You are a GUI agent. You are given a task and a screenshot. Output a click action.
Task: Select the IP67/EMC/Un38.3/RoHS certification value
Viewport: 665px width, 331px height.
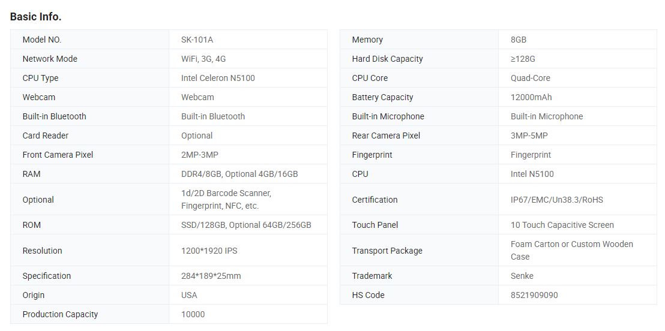click(x=557, y=200)
